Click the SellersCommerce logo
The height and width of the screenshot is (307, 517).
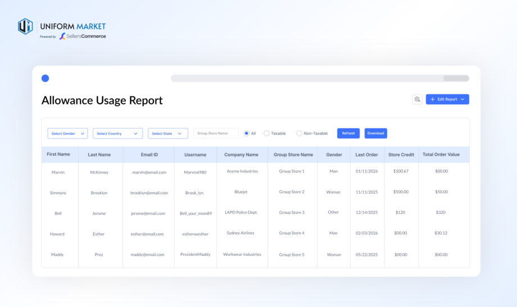click(83, 36)
